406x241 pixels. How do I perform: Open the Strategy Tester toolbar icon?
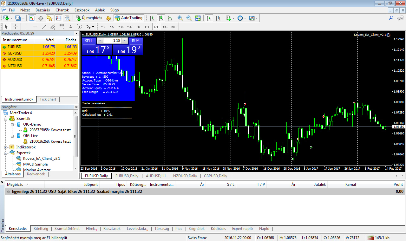coord(67,18)
